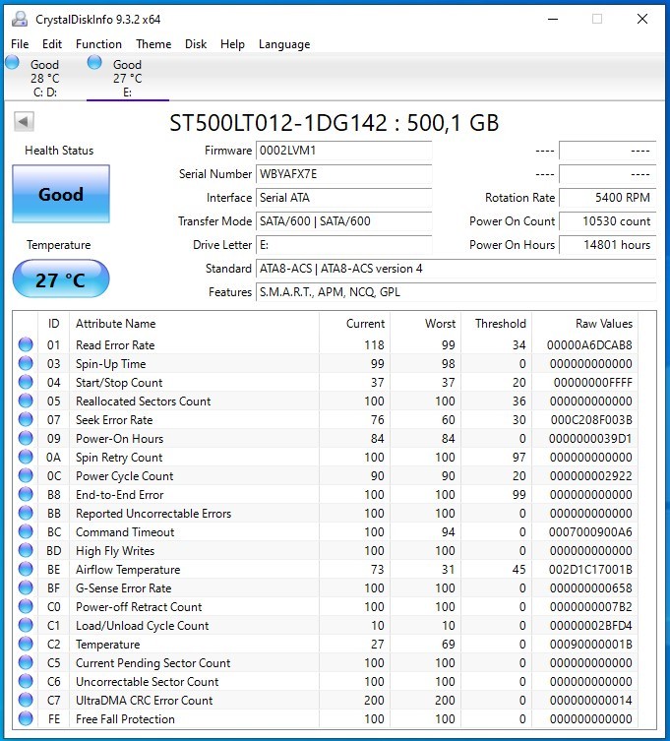The width and height of the screenshot is (670, 741).
Task: Click the Good health status button
Action: coord(61,194)
